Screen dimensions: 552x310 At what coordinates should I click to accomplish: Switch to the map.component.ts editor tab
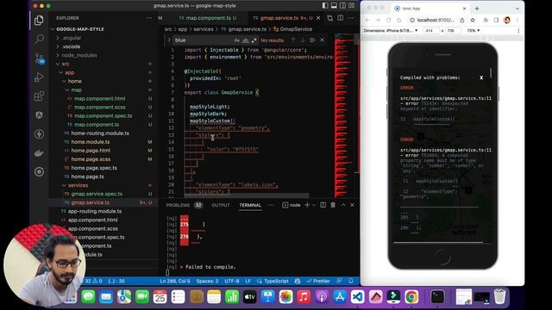pyautogui.click(x=208, y=18)
